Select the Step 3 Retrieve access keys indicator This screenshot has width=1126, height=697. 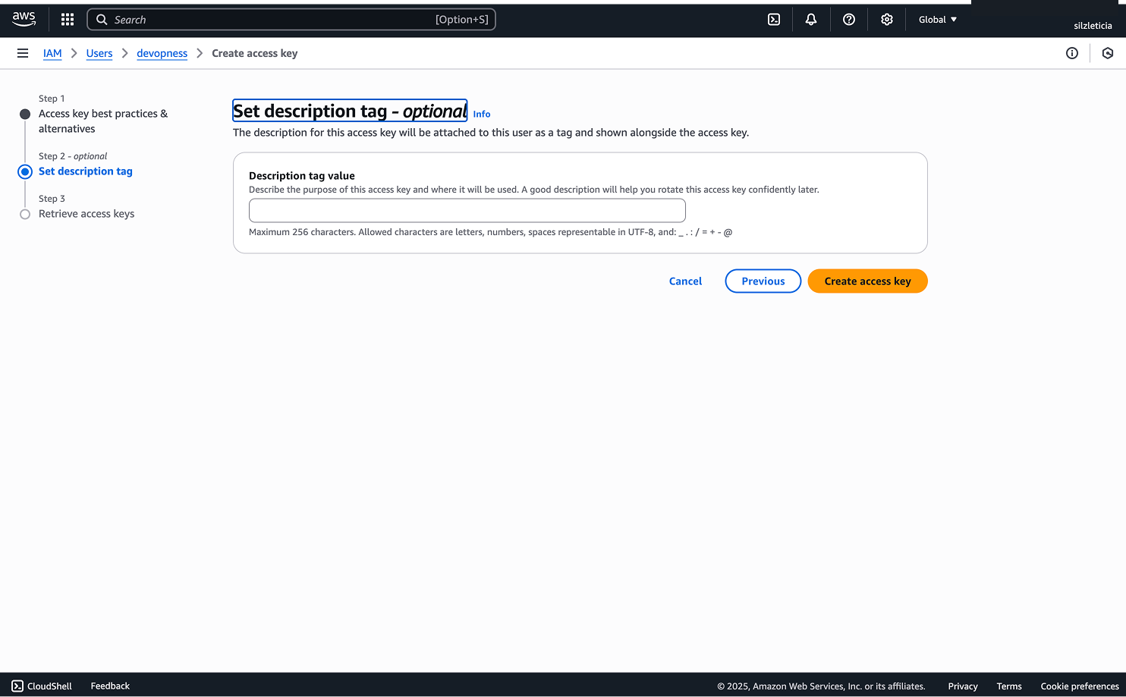[x=25, y=214]
